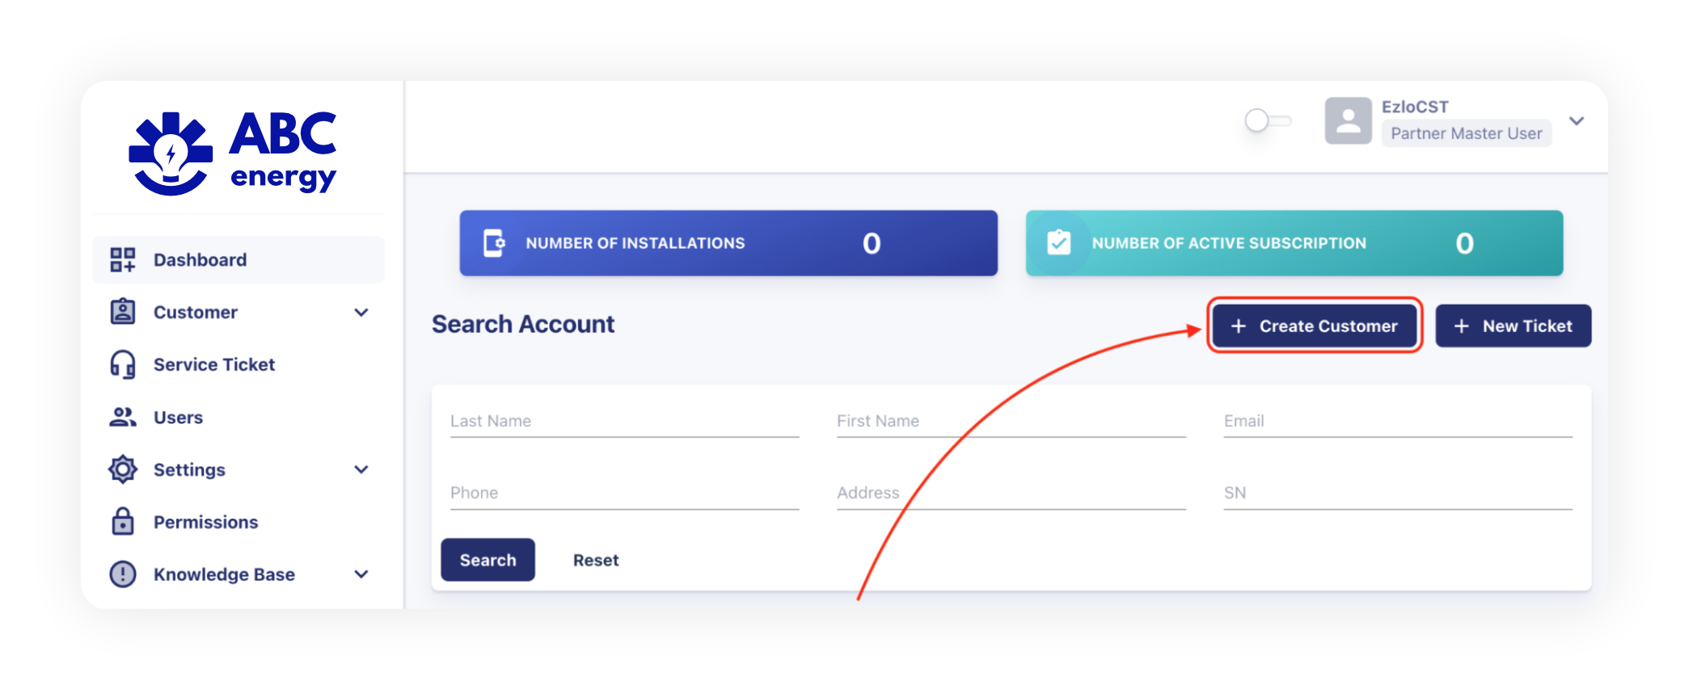Click the Permissions lock icon

tap(123, 522)
